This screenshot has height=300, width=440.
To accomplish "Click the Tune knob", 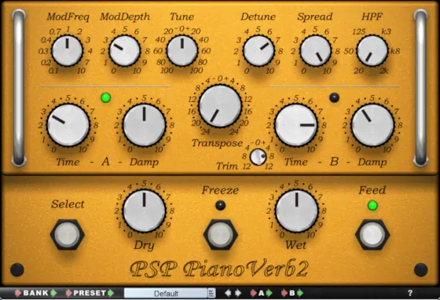I will [182, 51].
